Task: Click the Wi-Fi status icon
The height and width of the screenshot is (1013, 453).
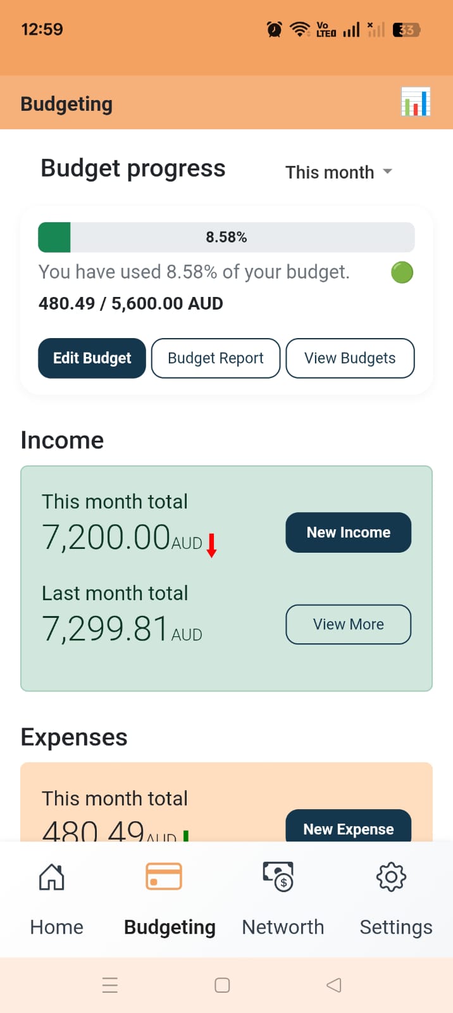Action: tap(299, 28)
